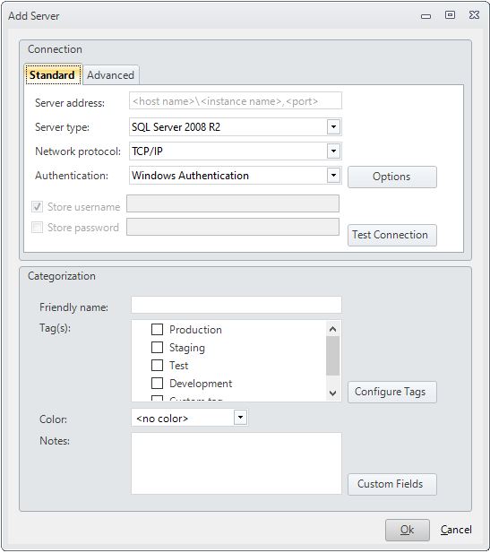Check the Production tag
Viewport: 490px width, 553px height.
tap(157, 330)
